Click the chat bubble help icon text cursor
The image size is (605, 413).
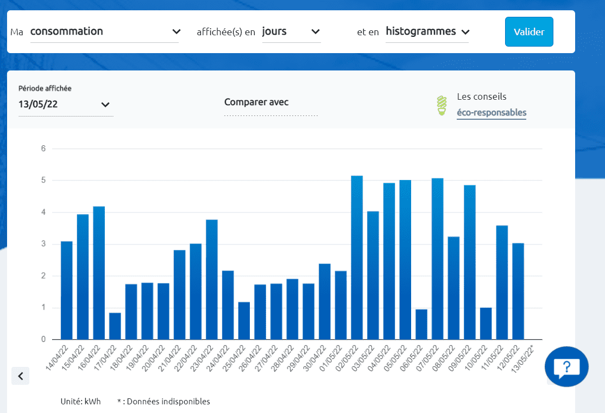(x=566, y=367)
